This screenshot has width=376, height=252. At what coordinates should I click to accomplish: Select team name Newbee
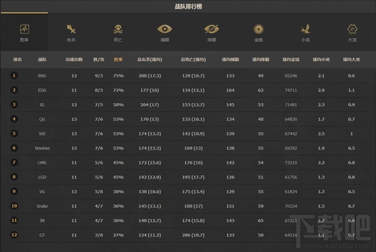[x=42, y=148]
